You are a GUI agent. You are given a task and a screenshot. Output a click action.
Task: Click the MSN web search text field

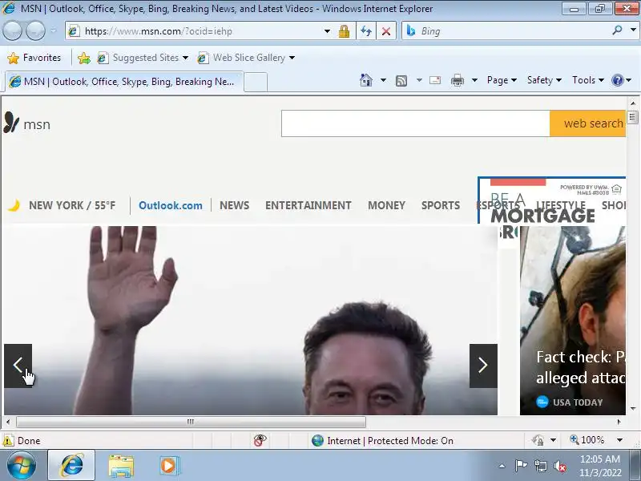point(415,123)
